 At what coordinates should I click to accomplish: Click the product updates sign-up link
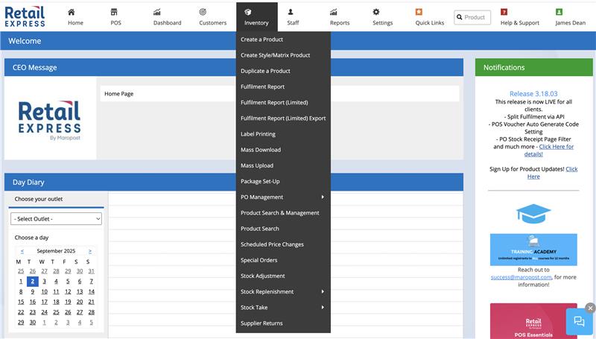click(x=552, y=173)
